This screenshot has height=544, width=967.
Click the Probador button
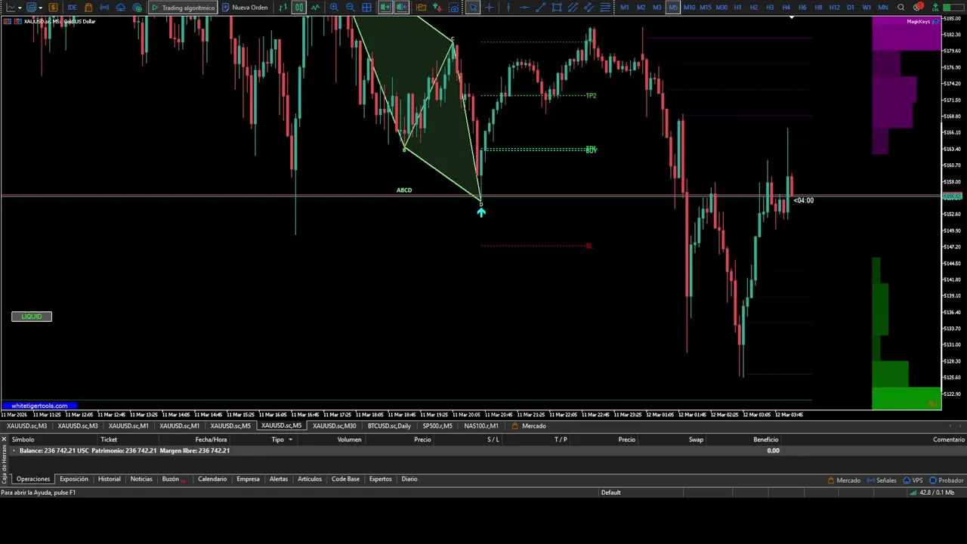tap(947, 481)
